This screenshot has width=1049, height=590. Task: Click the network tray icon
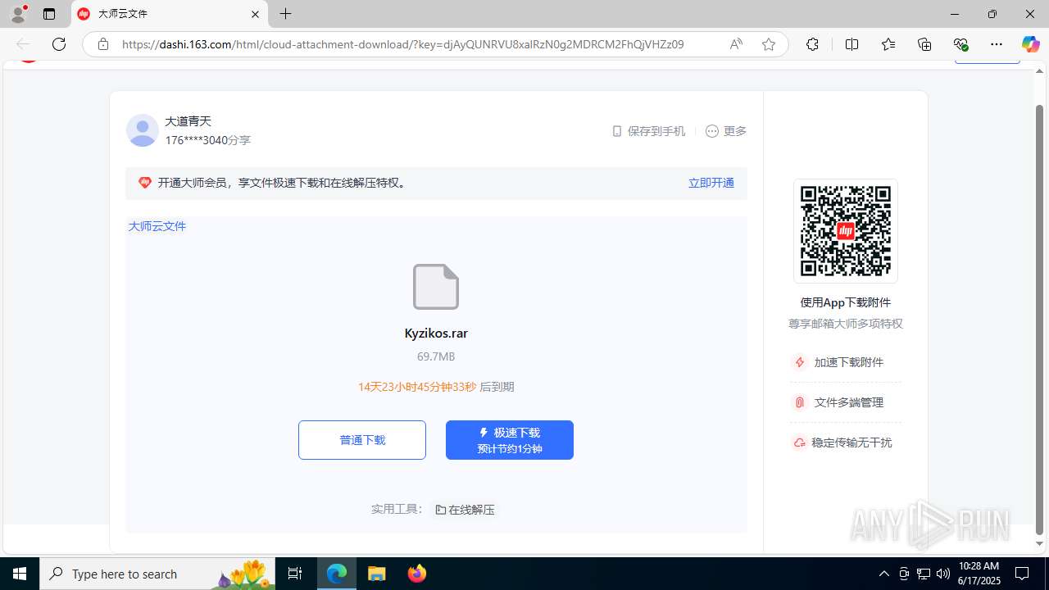point(924,574)
